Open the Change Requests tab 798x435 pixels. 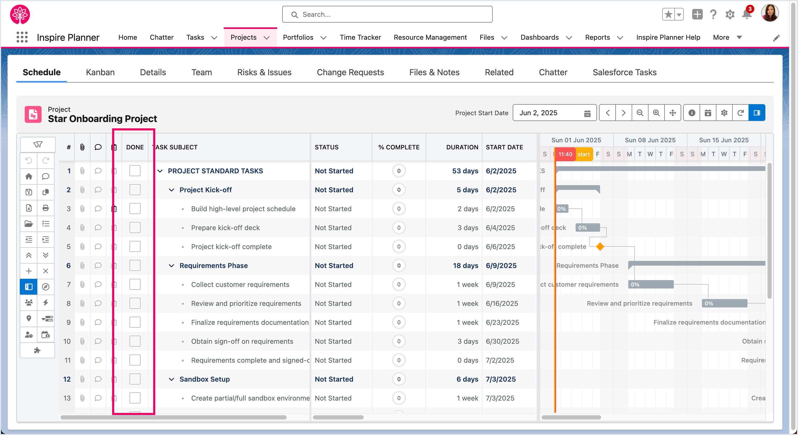coord(350,72)
